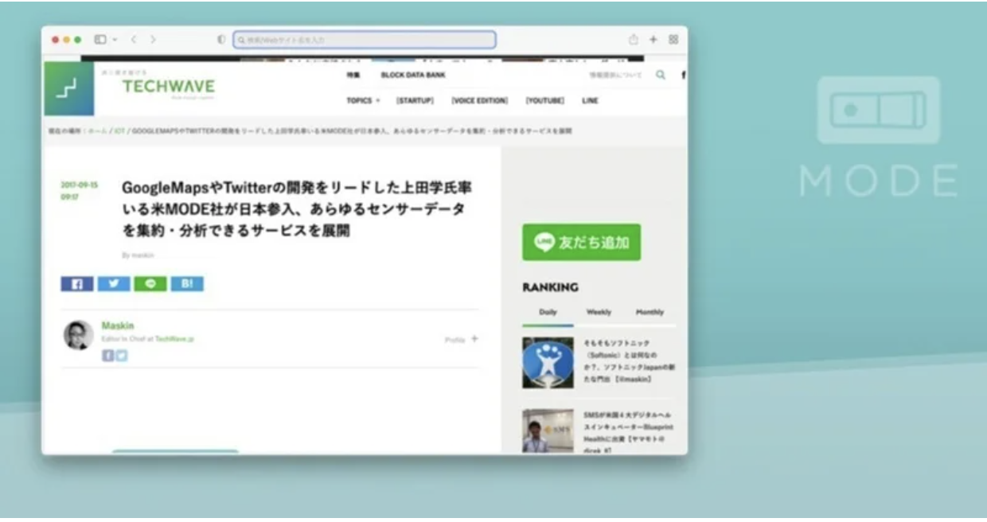The width and height of the screenshot is (987, 522).
Task: Click the TechWave site search magnifier icon
Action: 660,75
